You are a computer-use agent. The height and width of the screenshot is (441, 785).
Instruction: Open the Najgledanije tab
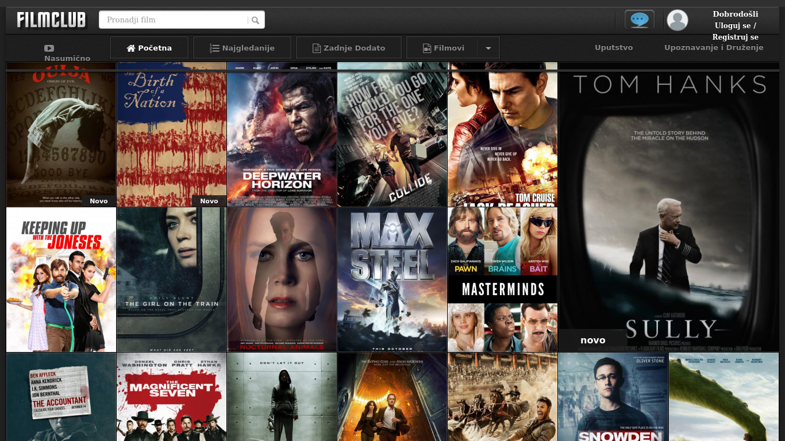[242, 48]
